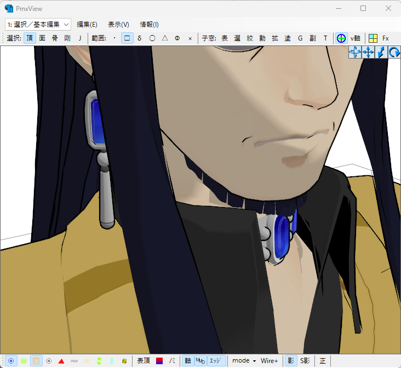The height and width of the screenshot is (368, 401).
Task: Click the red-blue color square in bottom toolbar
Action: pyautogui.click(x=159, y=361)
